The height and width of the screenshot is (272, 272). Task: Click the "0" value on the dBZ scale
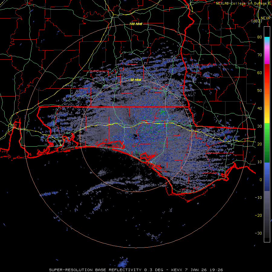pyautogui.click(x=261, y=180)
